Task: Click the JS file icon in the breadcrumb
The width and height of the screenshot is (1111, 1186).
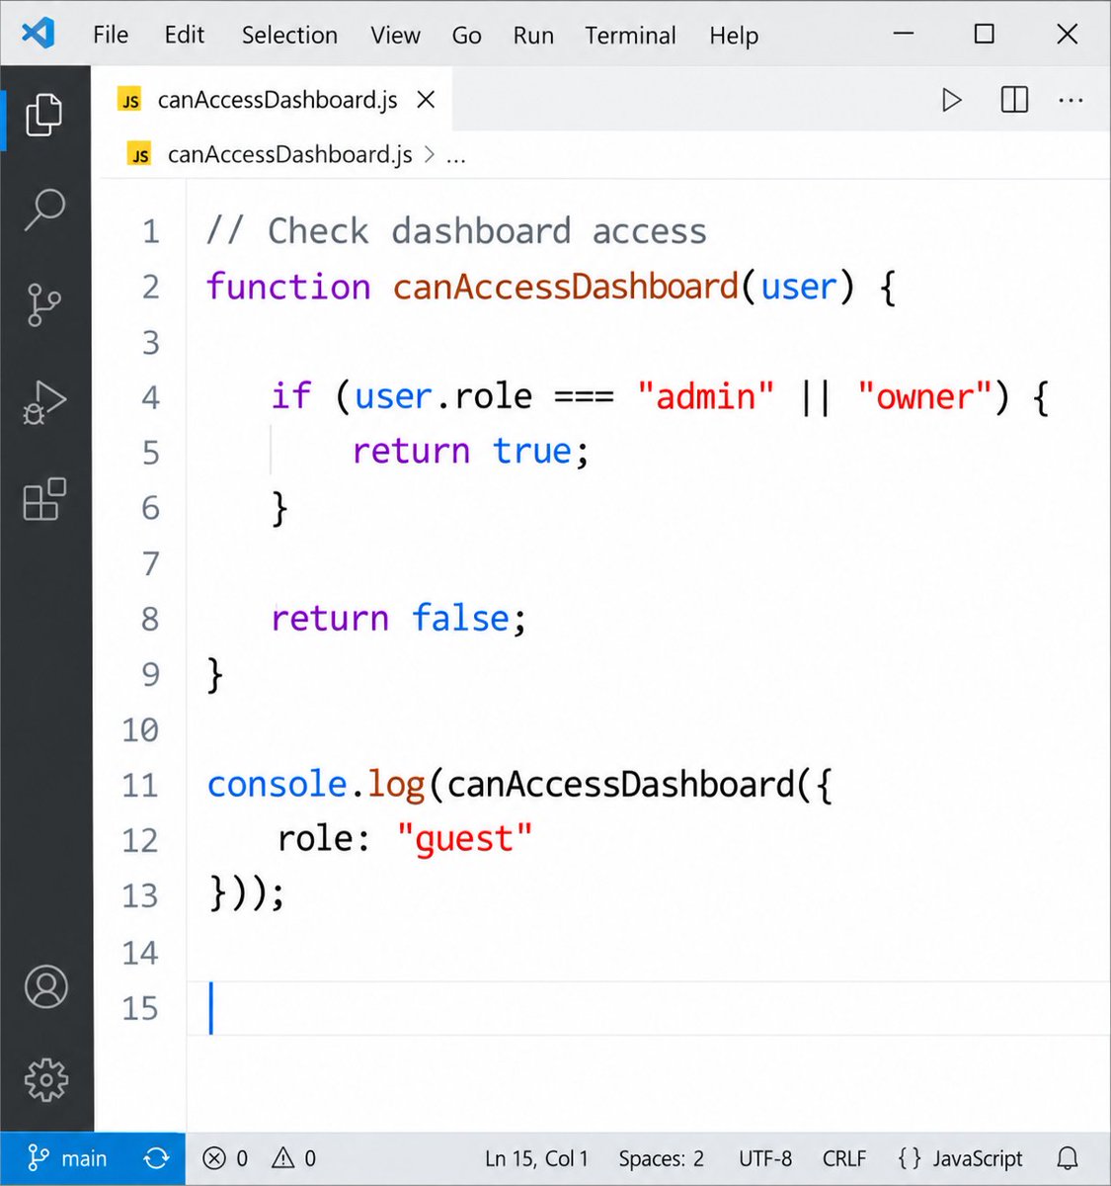Action: coord(140,154)
